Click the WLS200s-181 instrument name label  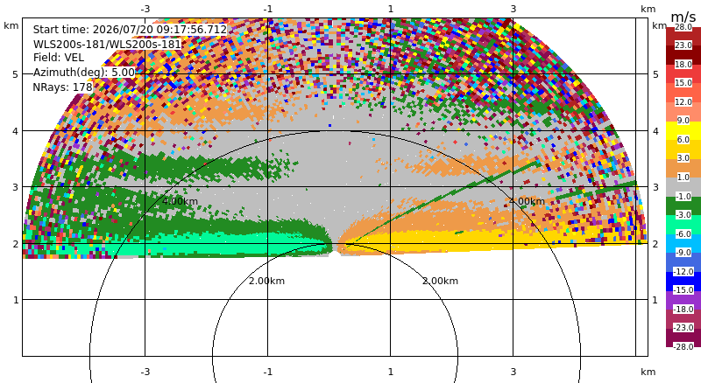click(x=107, y=45)
